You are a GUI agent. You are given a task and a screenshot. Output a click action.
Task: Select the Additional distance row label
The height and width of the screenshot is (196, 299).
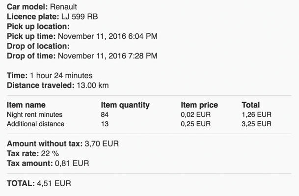(x=36, y=124)
